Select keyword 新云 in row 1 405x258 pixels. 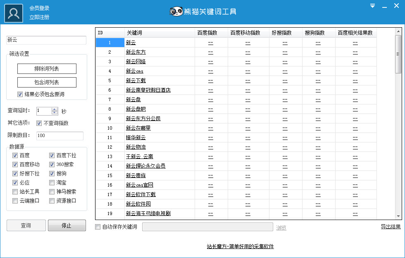[x=131, y=43]
